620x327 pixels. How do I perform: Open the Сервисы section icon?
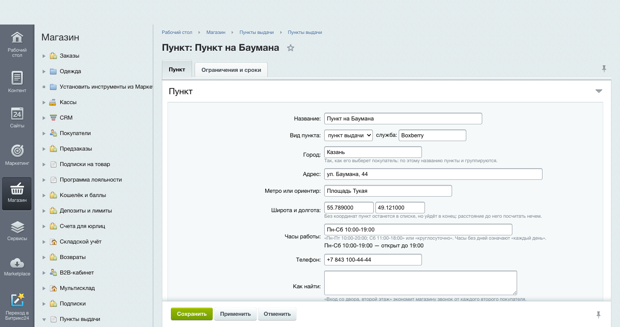17,231
